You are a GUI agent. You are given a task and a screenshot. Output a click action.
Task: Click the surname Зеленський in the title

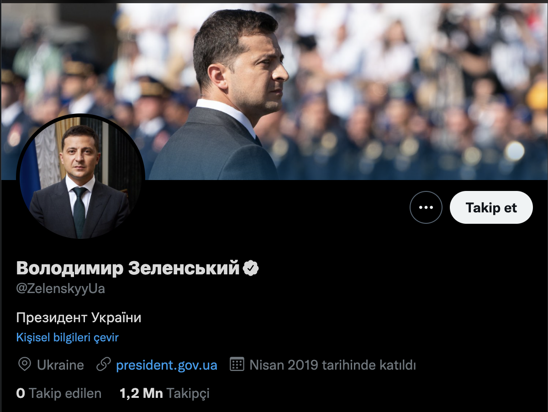pyautogui.click(x=184, y=268)
